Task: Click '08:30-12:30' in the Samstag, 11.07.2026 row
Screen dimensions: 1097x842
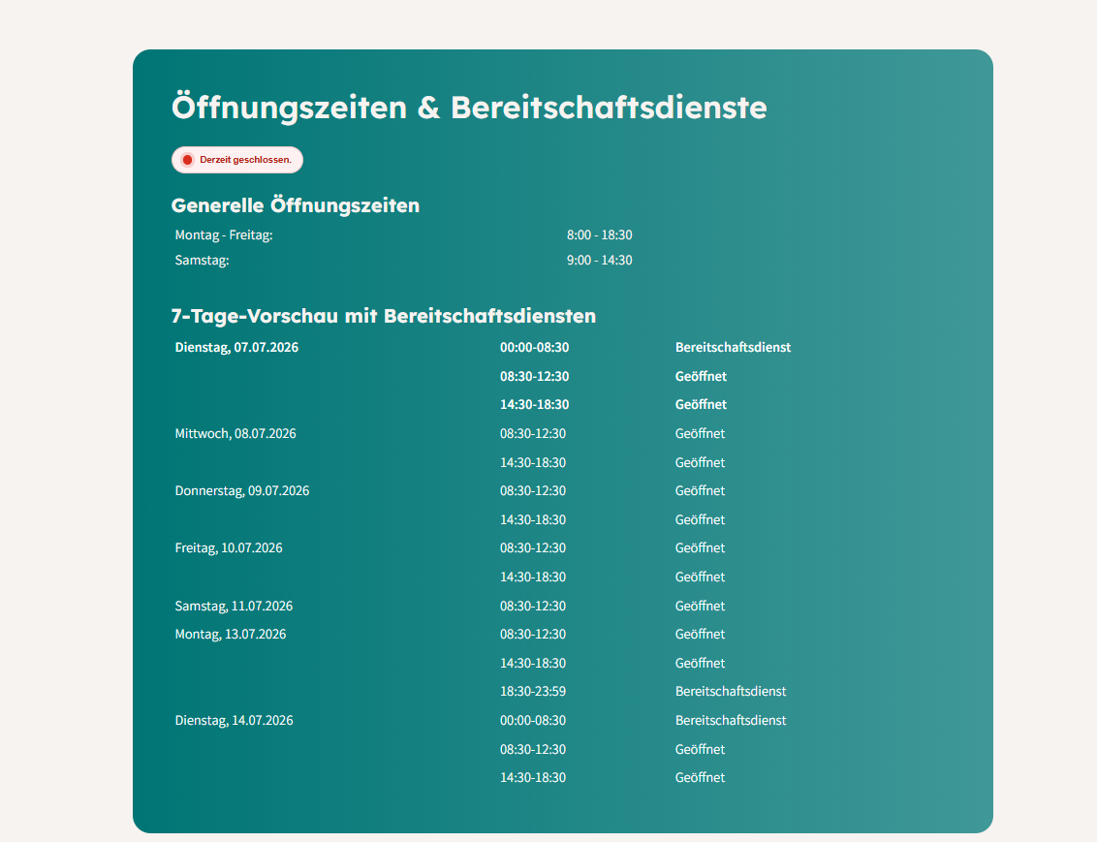Action: [533, 607]
